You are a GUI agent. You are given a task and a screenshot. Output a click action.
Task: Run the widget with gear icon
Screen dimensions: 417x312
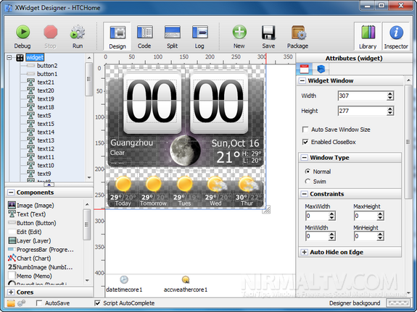tap(78, 37)
